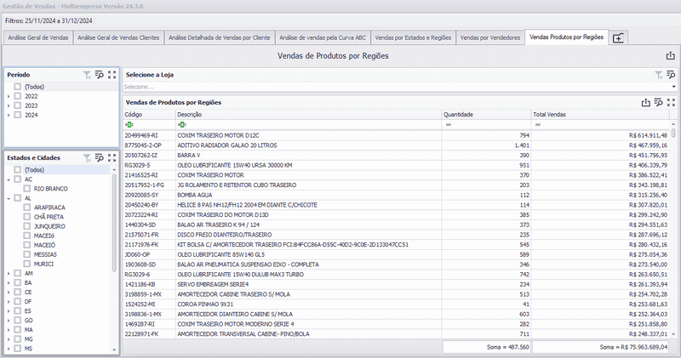Screen dimensions: 681x358
Task: Expand the MG state node
Action: [x=9, y=339]
